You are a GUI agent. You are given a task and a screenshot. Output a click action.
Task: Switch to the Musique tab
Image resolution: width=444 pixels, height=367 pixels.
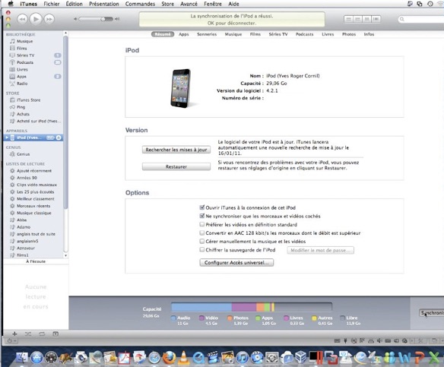(233, 34)
